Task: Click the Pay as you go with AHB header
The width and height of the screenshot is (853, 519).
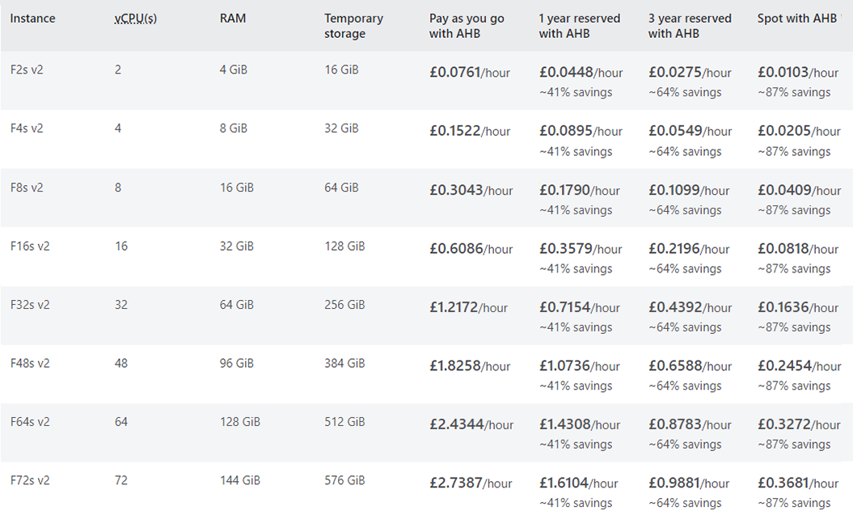Action: [x=467, y=26]
